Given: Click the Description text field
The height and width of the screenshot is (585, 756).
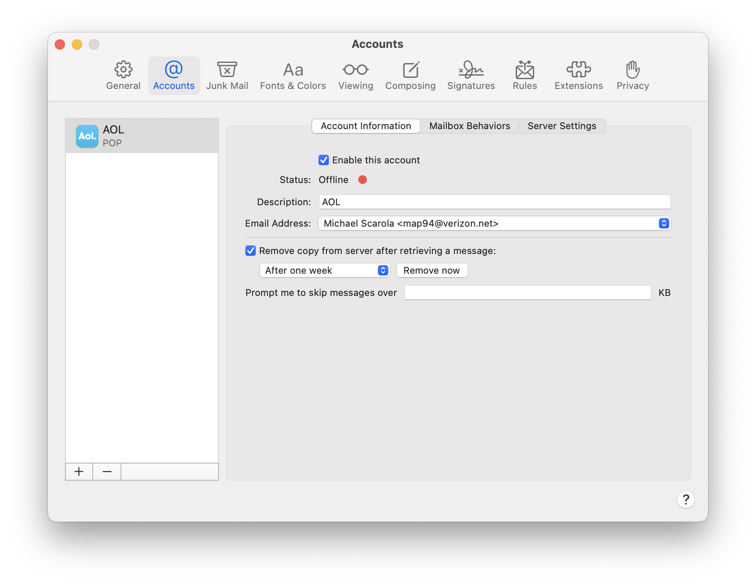Looking at the screenshot, I should coord(495,202).
